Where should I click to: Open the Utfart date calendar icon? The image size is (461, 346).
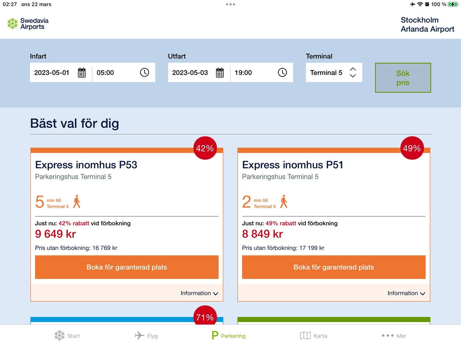click(220, 72)
